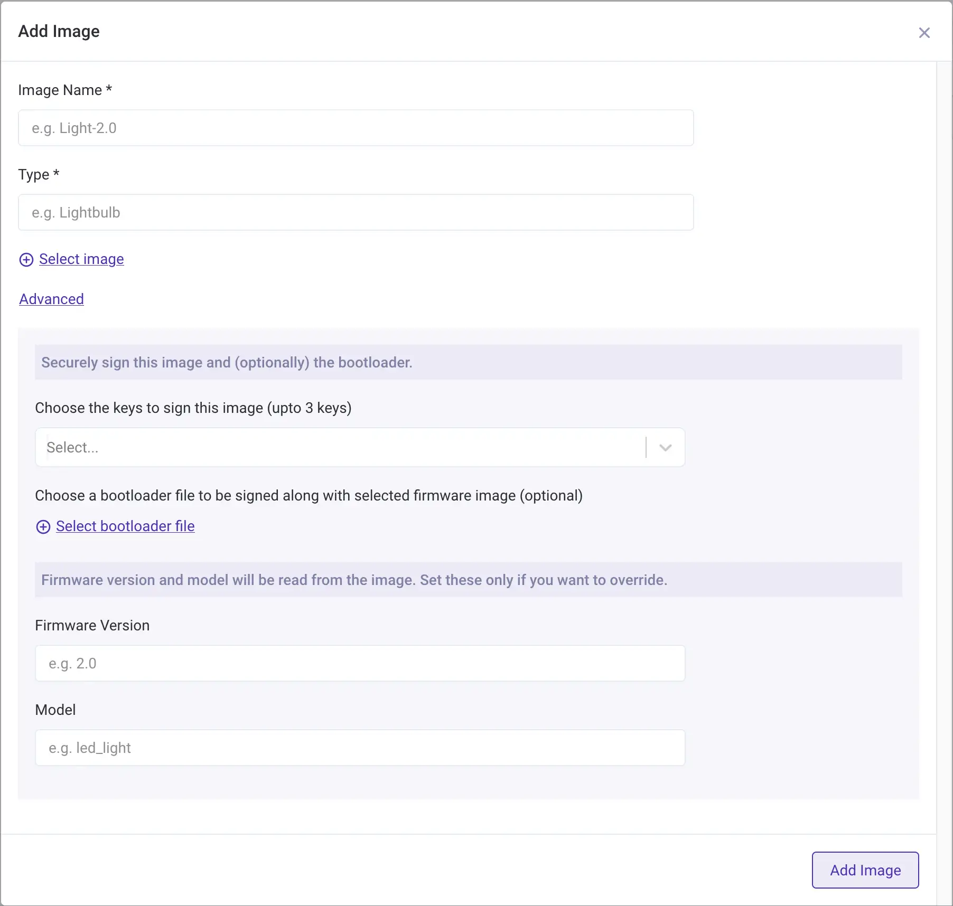Close the Add Image dialog
This screenshot has height=906, width=953.
tap(924, 33)
